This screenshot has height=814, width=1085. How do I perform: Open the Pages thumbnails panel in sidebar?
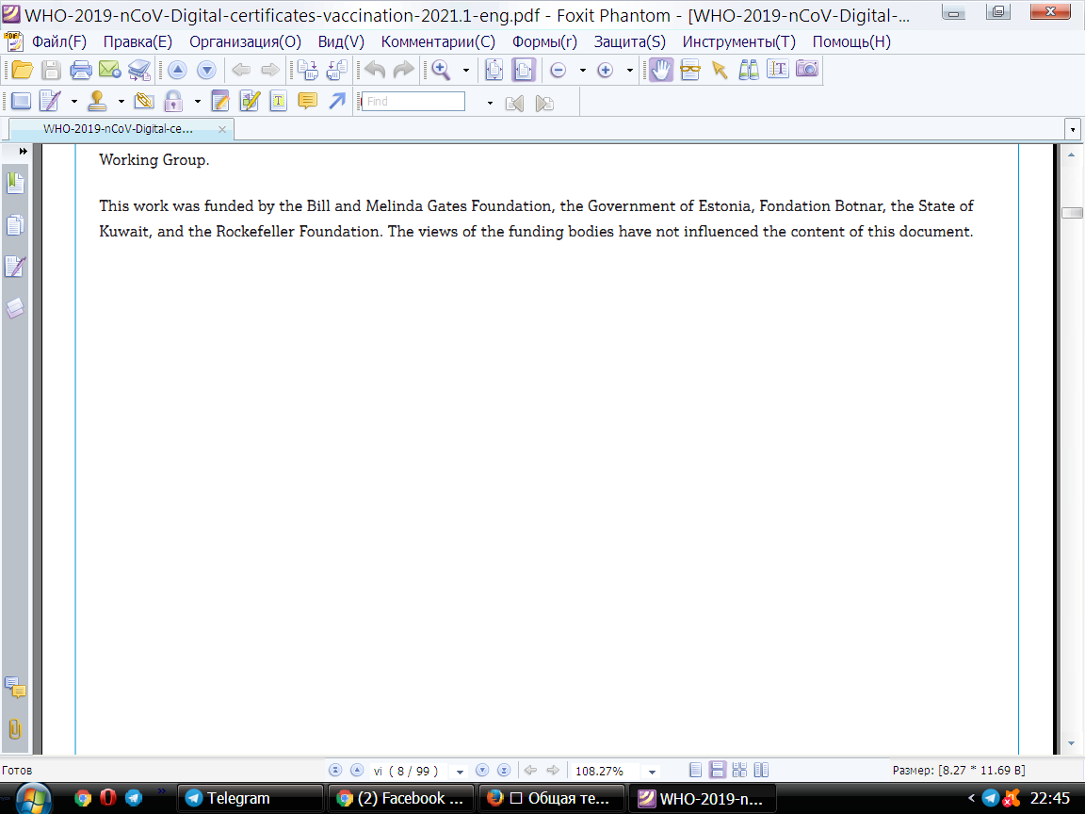15,226
